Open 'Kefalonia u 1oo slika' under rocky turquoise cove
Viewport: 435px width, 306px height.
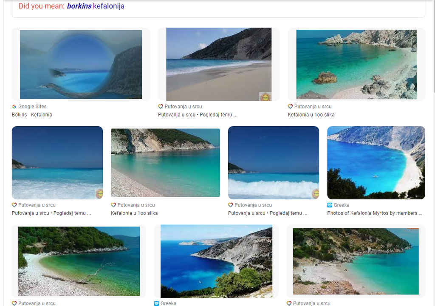click(x=311, y=115)
